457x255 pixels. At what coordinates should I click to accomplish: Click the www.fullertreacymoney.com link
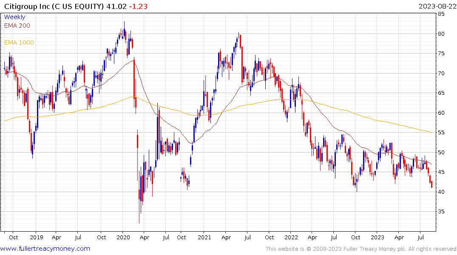coord(45,249)
